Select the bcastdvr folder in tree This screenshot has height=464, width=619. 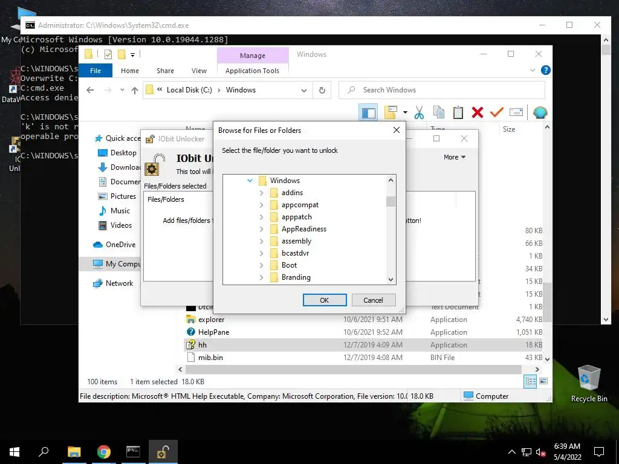click(x=295, y=253)
